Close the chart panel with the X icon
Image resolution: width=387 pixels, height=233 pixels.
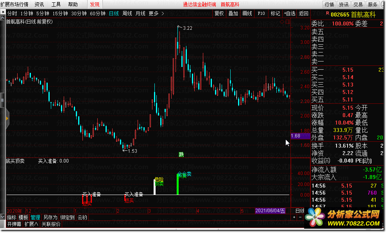(x=3, y=12)
